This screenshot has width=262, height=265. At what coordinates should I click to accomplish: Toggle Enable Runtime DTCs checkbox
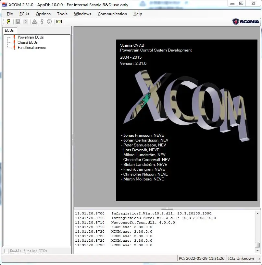click(6, 251)
